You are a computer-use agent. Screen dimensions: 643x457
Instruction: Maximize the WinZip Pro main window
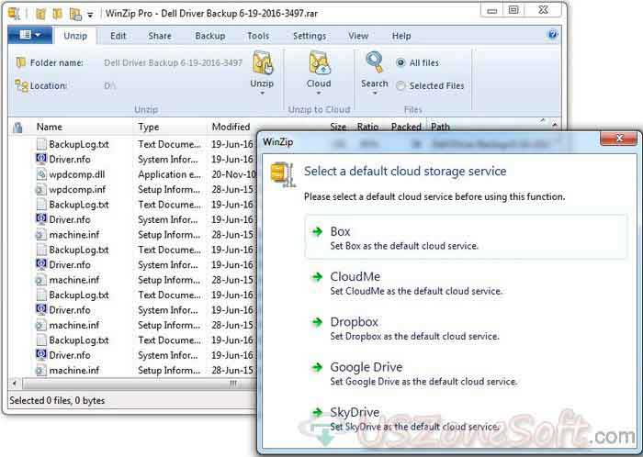point(513,9)
